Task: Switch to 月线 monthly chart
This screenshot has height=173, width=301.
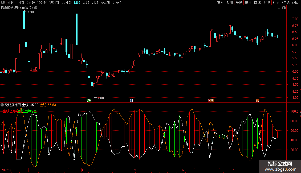Action: (95, 2)
